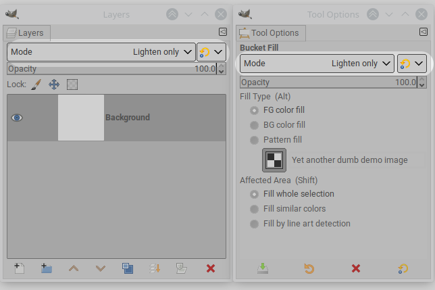
Task: Add a mask to the layer icon
Action: click(182, 268)
